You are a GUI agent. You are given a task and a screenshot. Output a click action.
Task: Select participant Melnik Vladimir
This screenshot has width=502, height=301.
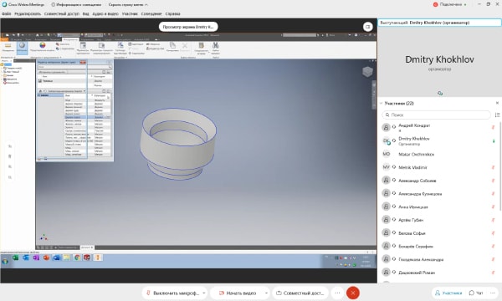click(438, 167)
